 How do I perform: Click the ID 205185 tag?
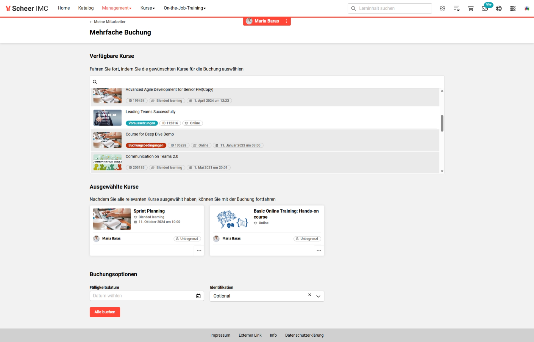point(137,168)
